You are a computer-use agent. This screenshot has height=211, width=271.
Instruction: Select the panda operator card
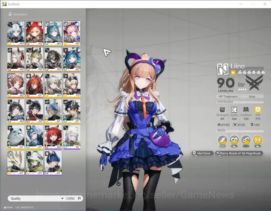coord(16,137)
